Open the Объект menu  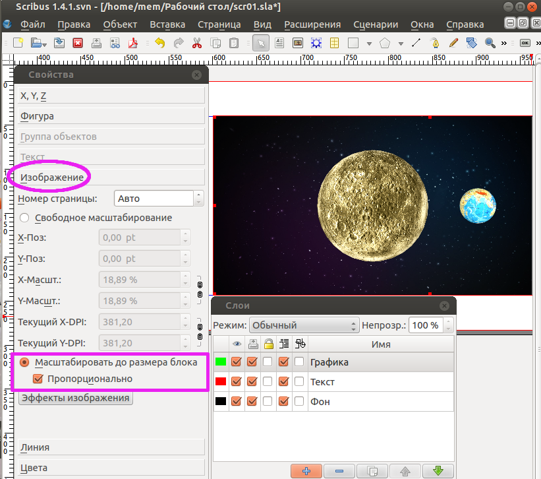(120, 24)
